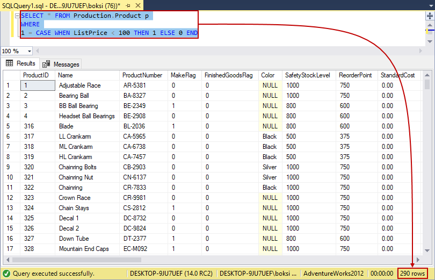Click the '290 rows' status bar indicator
The image size is (435, 280).
(x=413, y=274)
